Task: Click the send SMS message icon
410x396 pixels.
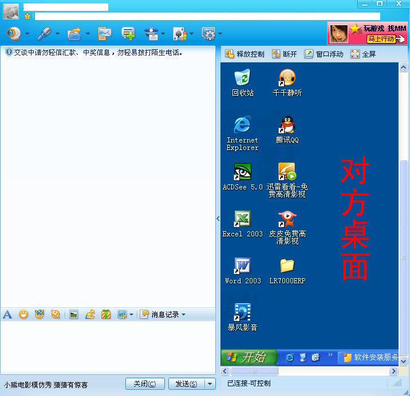Action: (x=104, y=34)
